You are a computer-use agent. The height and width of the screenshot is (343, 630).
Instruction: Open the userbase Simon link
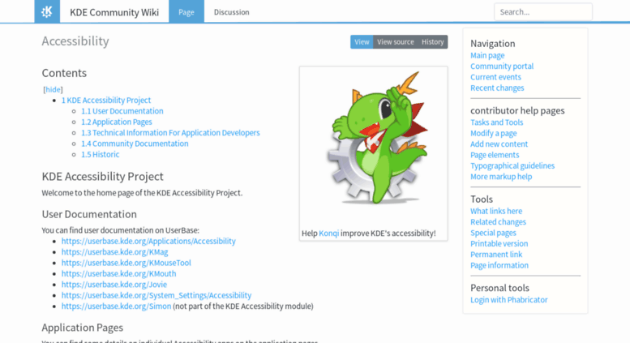(116, 306)
